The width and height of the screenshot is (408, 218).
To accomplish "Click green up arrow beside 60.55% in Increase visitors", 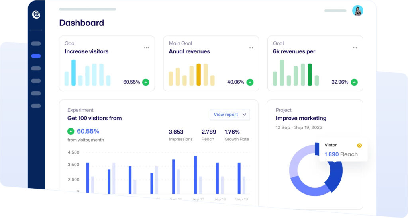I will click(x=146, y=82).
